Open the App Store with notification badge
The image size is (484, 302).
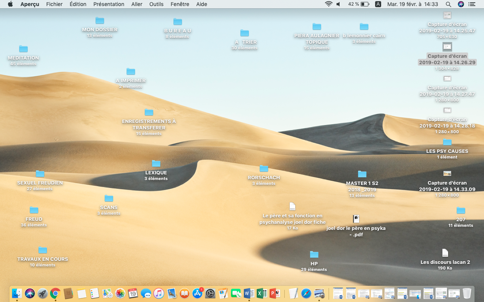pos(197,293)
